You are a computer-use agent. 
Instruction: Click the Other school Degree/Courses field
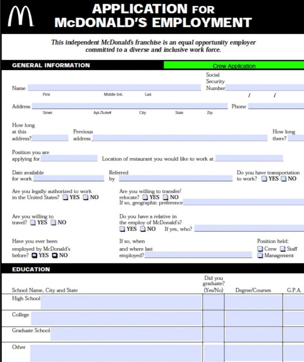coord(253,353)
